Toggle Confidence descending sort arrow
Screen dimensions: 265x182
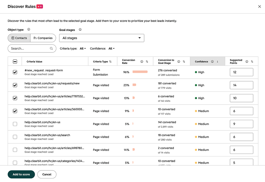click(218, 62)
